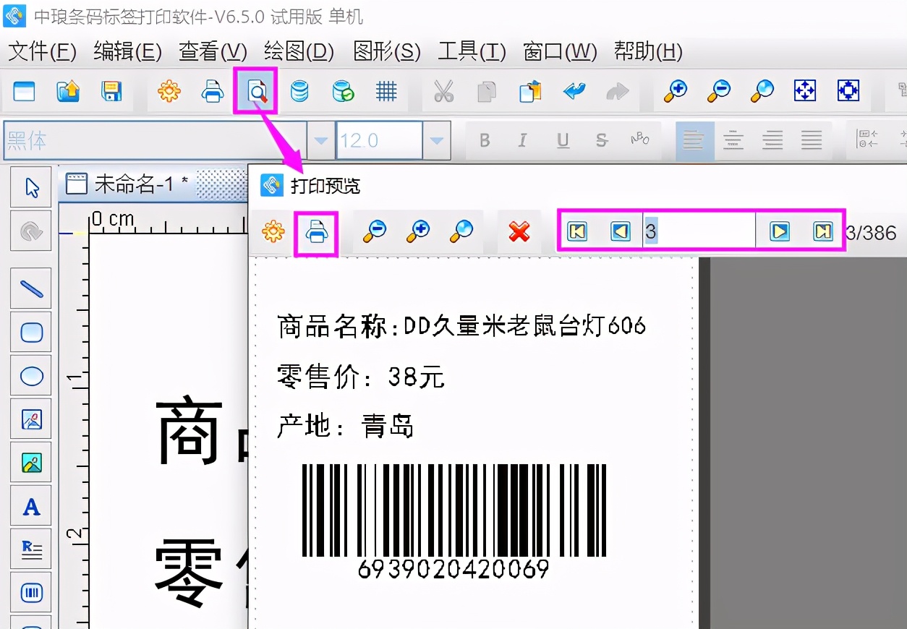Open the 黑体 font family dropdown
907x629 pixels.
tap(319, 140)
